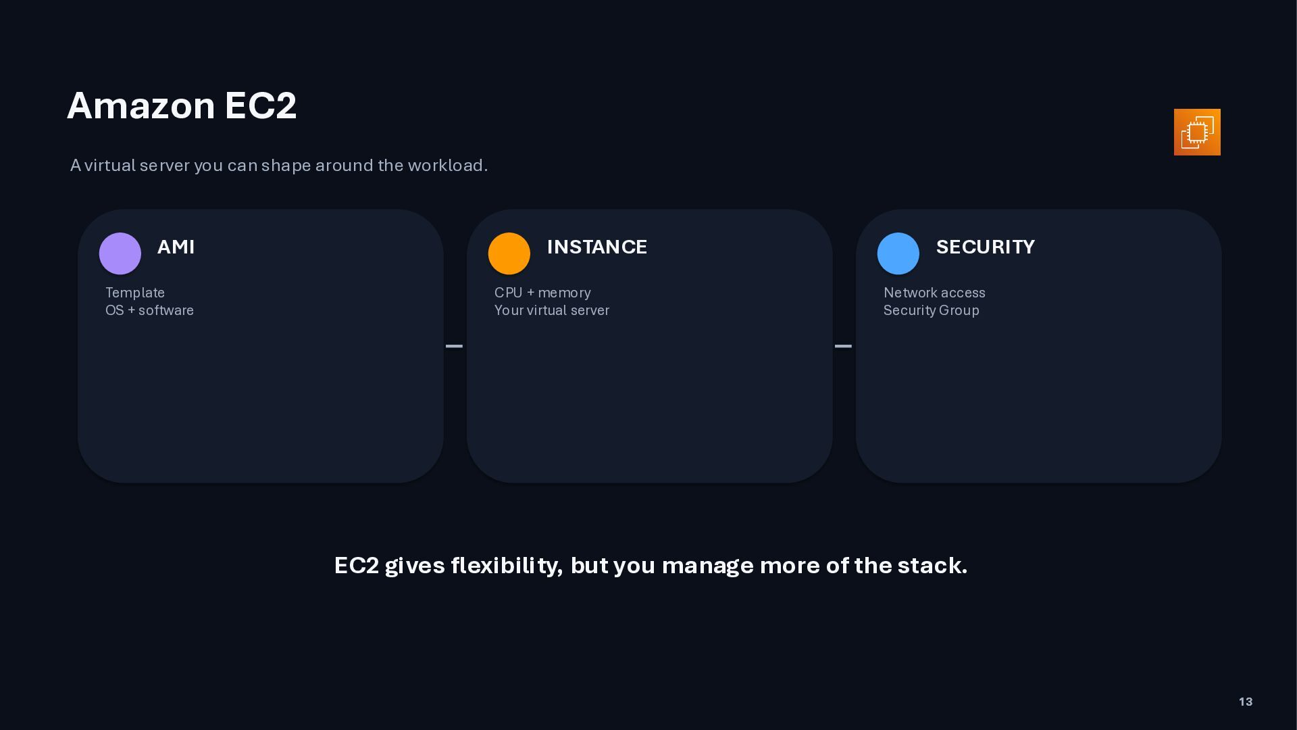Select the orange INSTANCE circle
This screenshot has height=730, width=1297.
509,253
